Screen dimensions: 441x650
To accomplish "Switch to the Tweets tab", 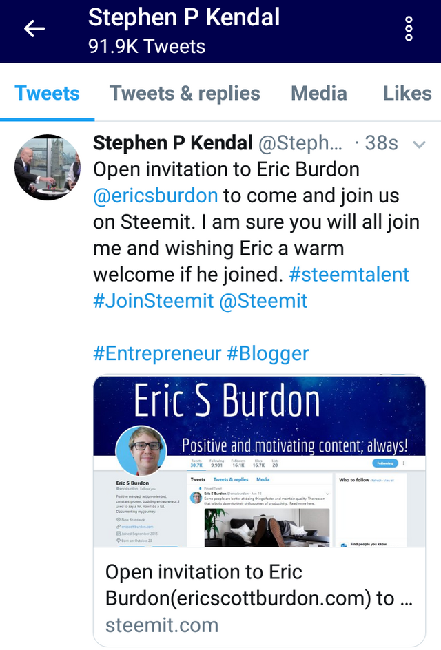I will coord(47,94).
